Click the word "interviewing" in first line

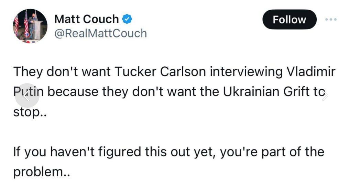click(x=246, y=72)
